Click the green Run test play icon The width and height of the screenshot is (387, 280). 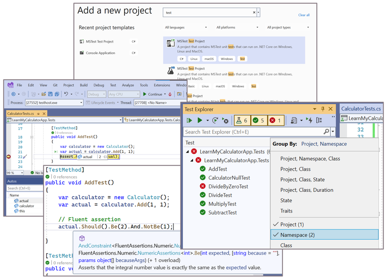pyautogui.click(x=200, y=120)
